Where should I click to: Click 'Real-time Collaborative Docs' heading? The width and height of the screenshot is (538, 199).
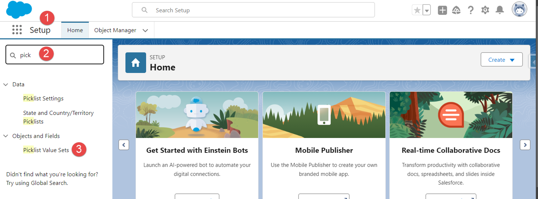click(451, 151)
